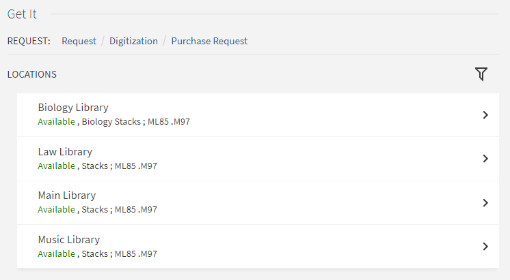Select the Biology Library location title

(73, 108)
